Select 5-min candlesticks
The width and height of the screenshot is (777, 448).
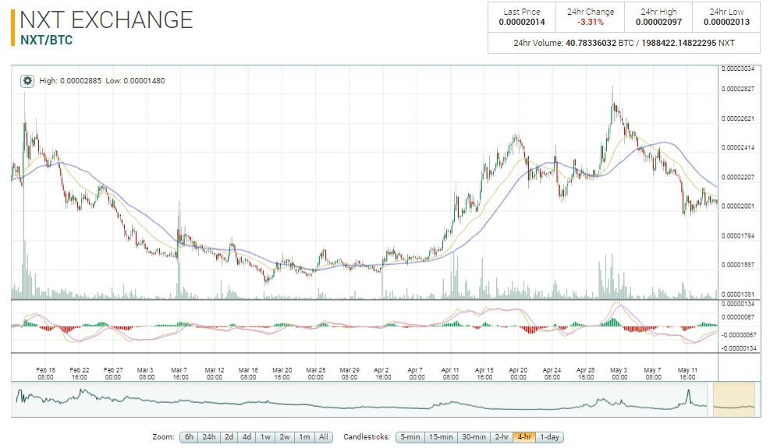click(x=410, y=437)
